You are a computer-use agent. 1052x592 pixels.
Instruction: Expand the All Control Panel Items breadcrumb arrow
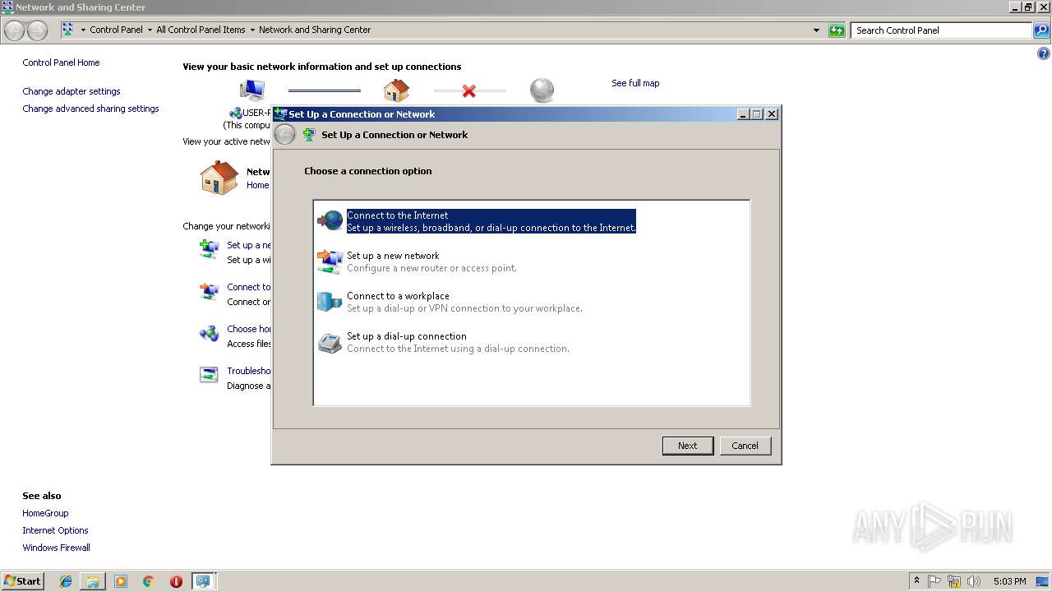click(x=251, y=30)
